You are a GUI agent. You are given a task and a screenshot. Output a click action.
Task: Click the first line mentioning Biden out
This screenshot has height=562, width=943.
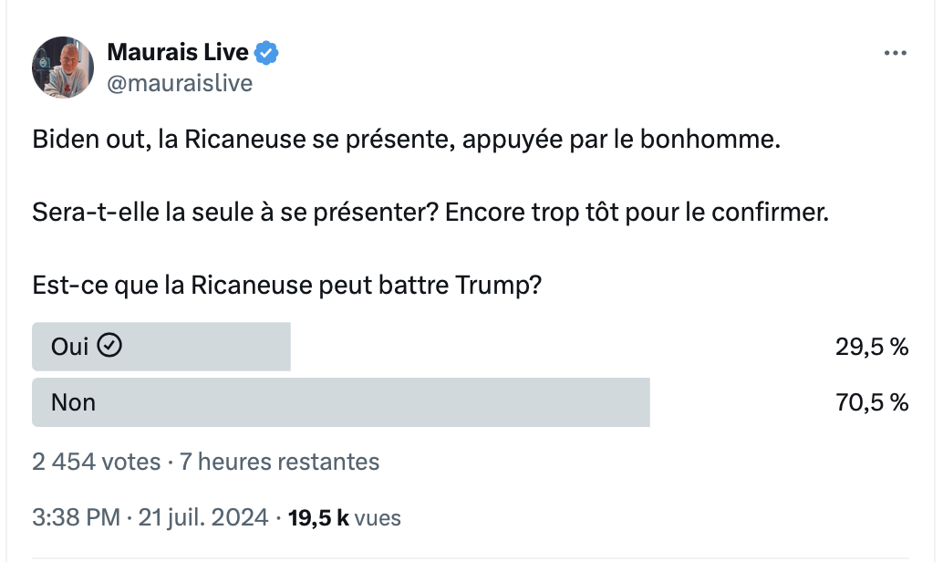pos(406,140)
